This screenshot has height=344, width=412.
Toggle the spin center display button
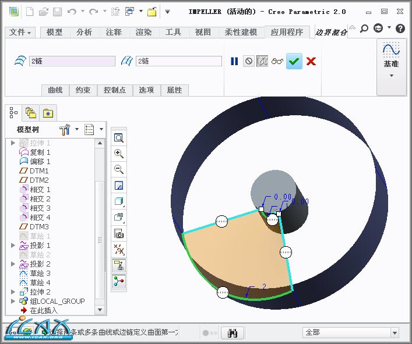click(x=119, y=281)
